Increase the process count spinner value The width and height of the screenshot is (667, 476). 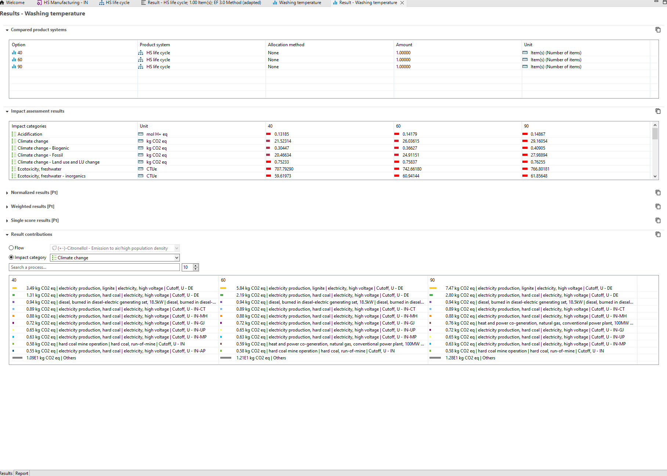click(x=196, y=266)
